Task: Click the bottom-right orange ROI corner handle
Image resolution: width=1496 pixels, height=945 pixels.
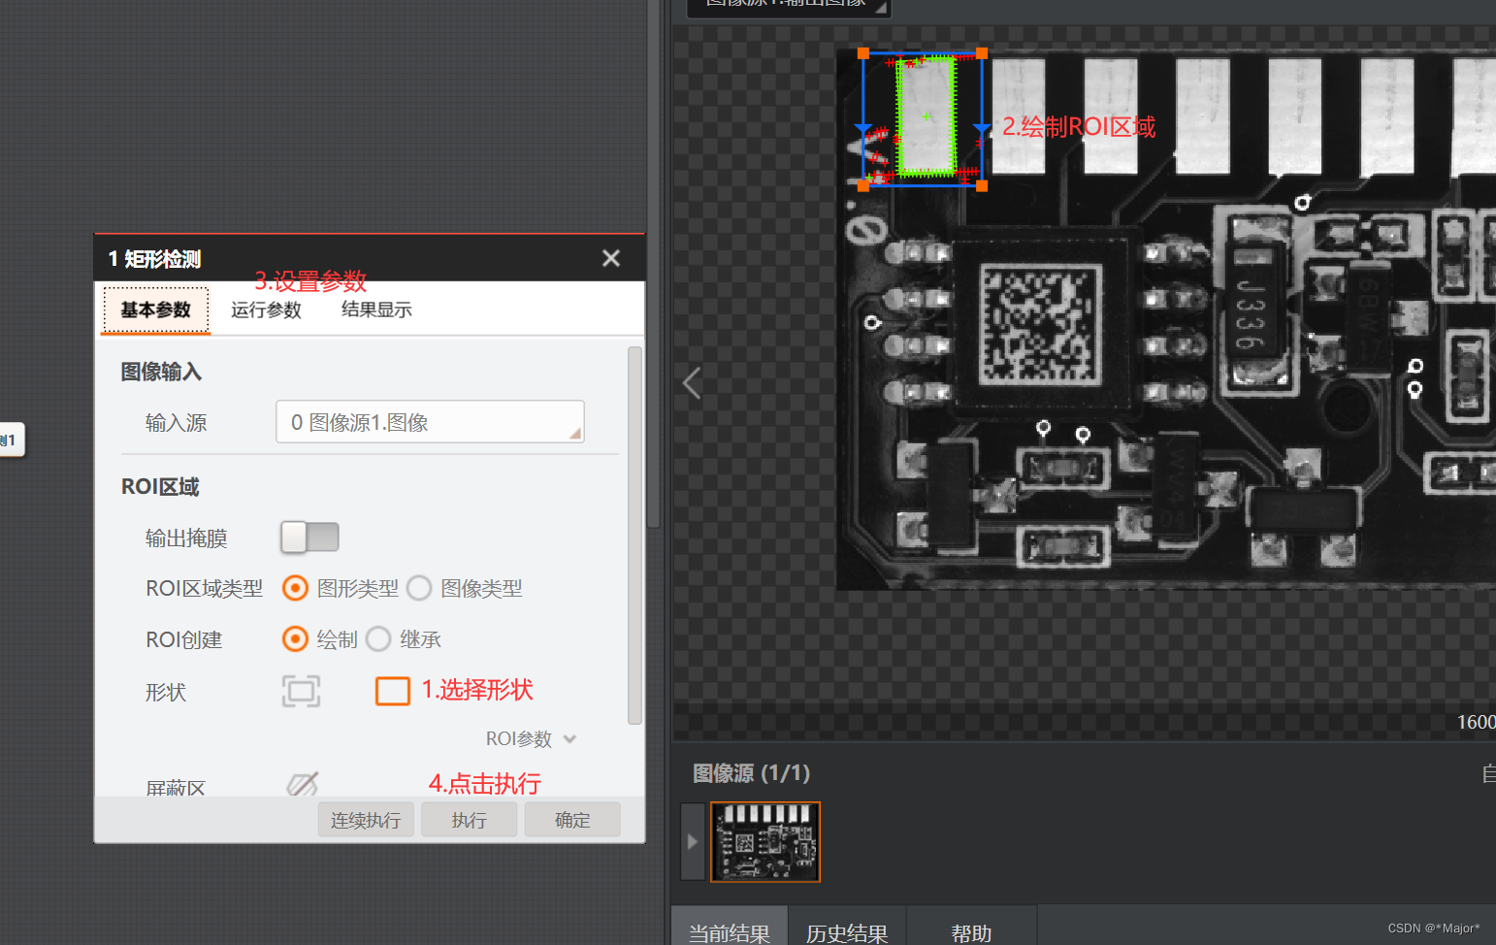Action: click(x=982, y=185)
